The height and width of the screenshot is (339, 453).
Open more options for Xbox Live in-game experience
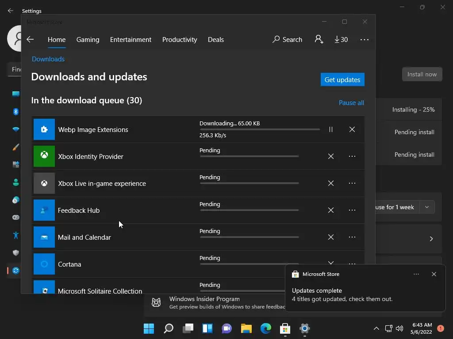[x=352, y=183]
